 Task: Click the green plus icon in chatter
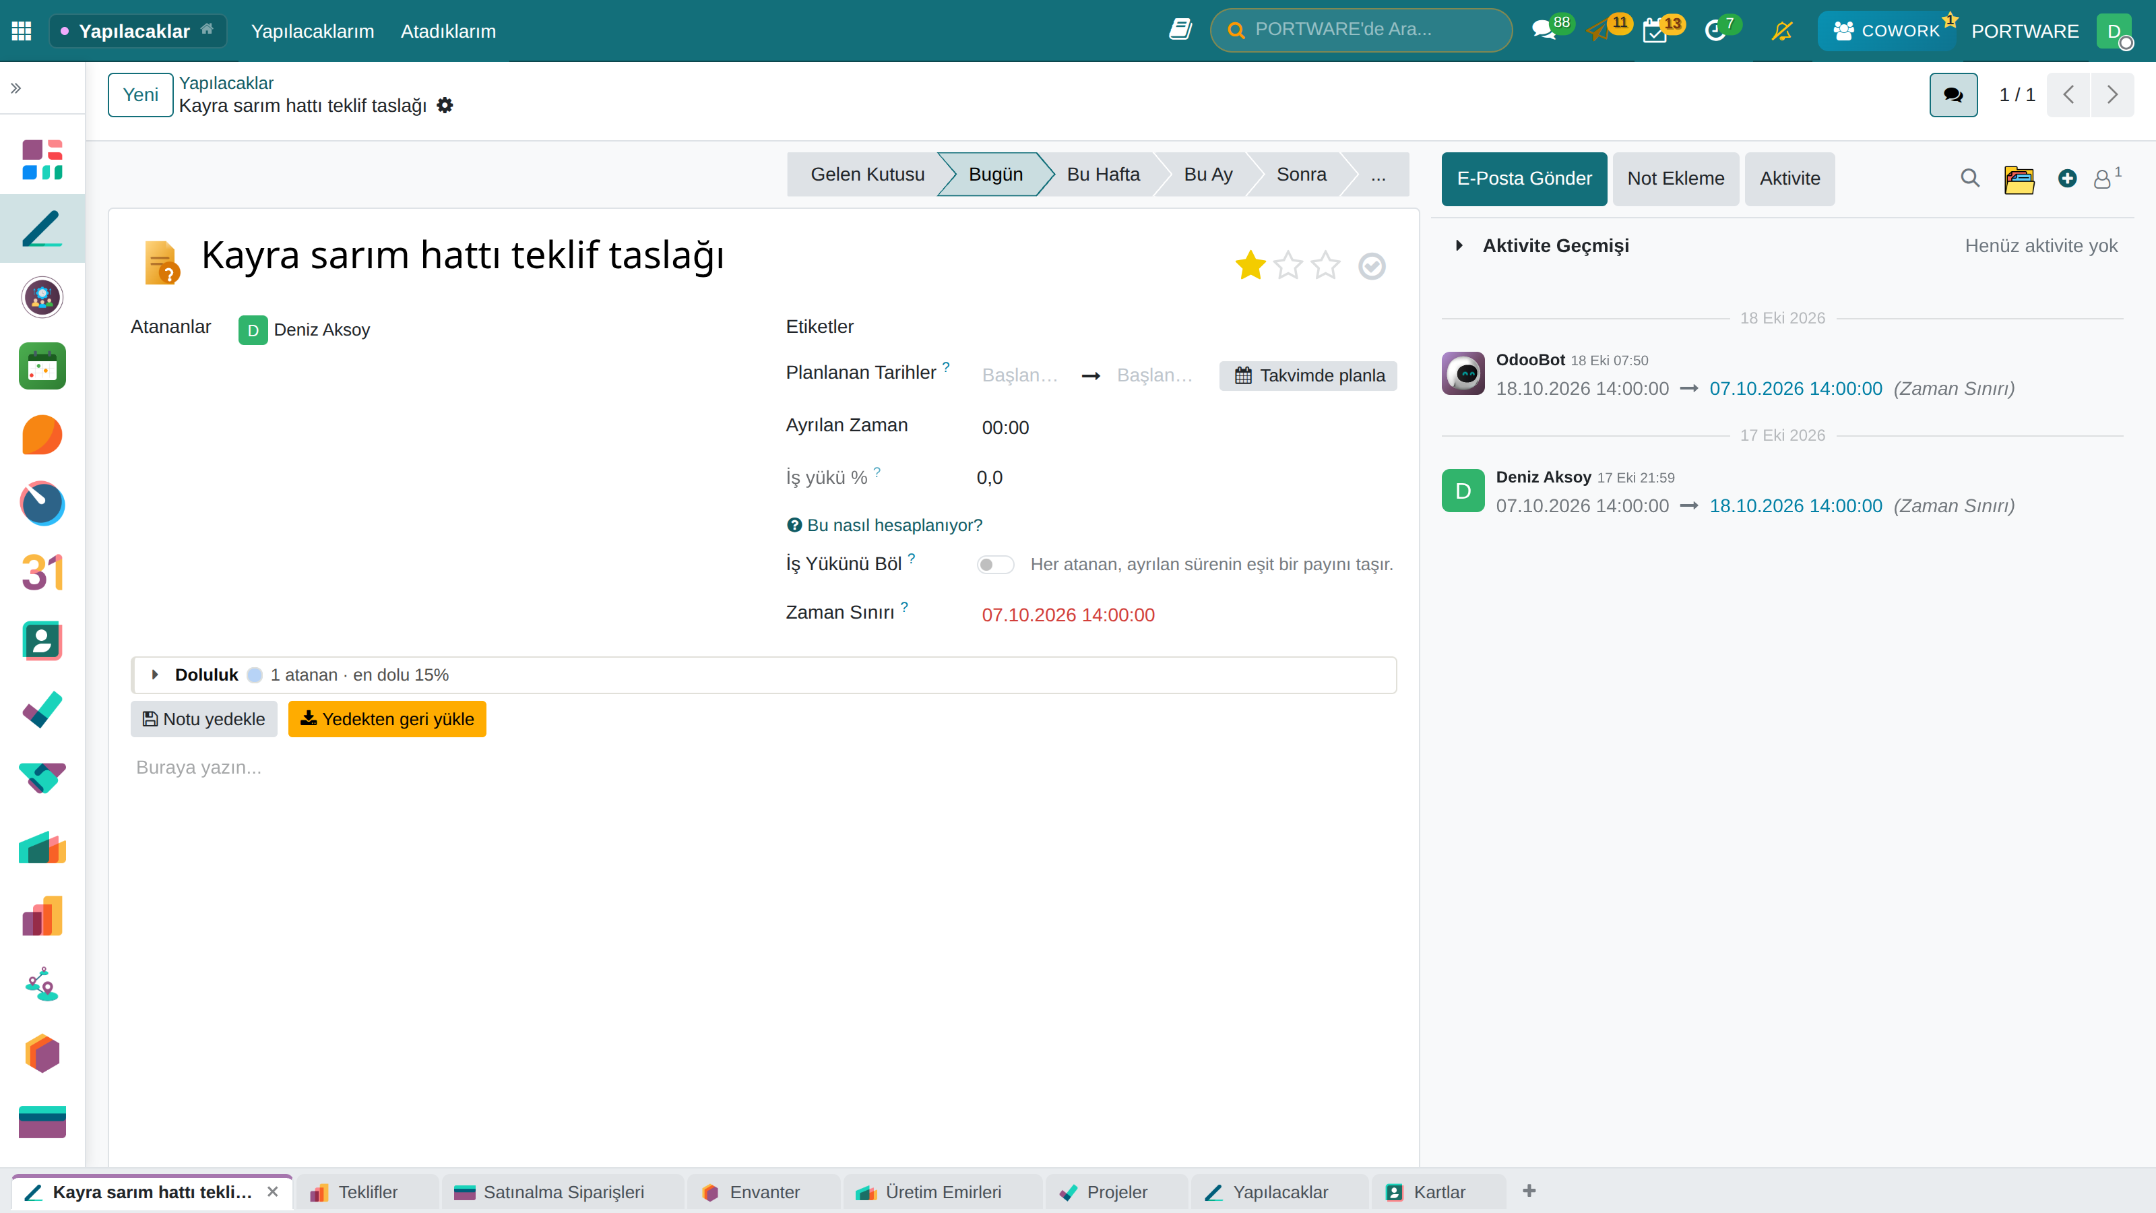pyautogui.click(x=2067, y=179)
